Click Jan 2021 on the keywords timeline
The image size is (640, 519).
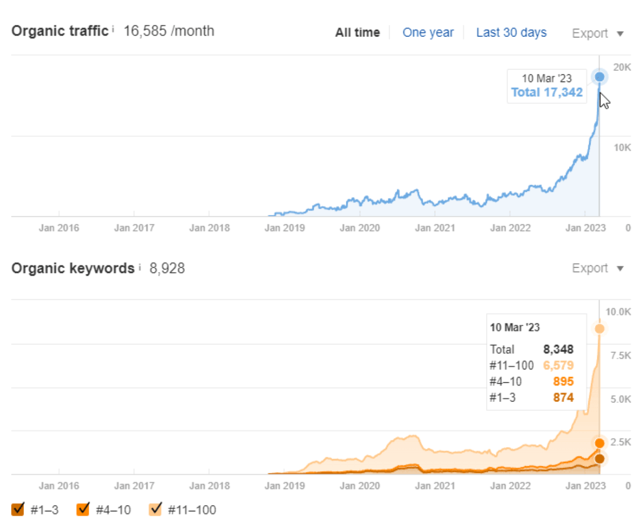(435, 485)
